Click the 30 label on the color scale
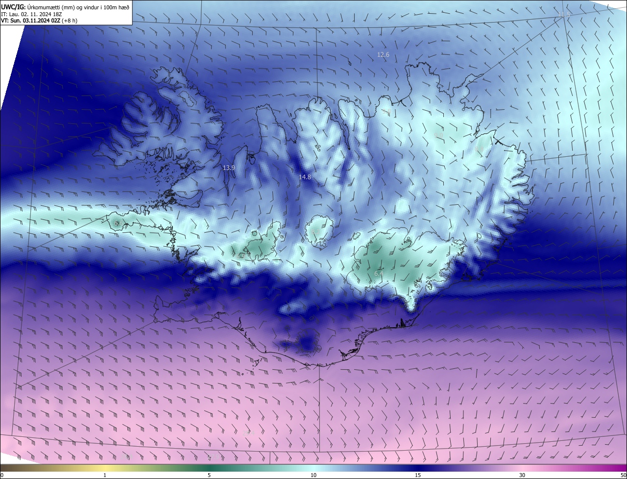Image resolution: width=627 pixels, height=479 pixels. (x=522, y=475)
